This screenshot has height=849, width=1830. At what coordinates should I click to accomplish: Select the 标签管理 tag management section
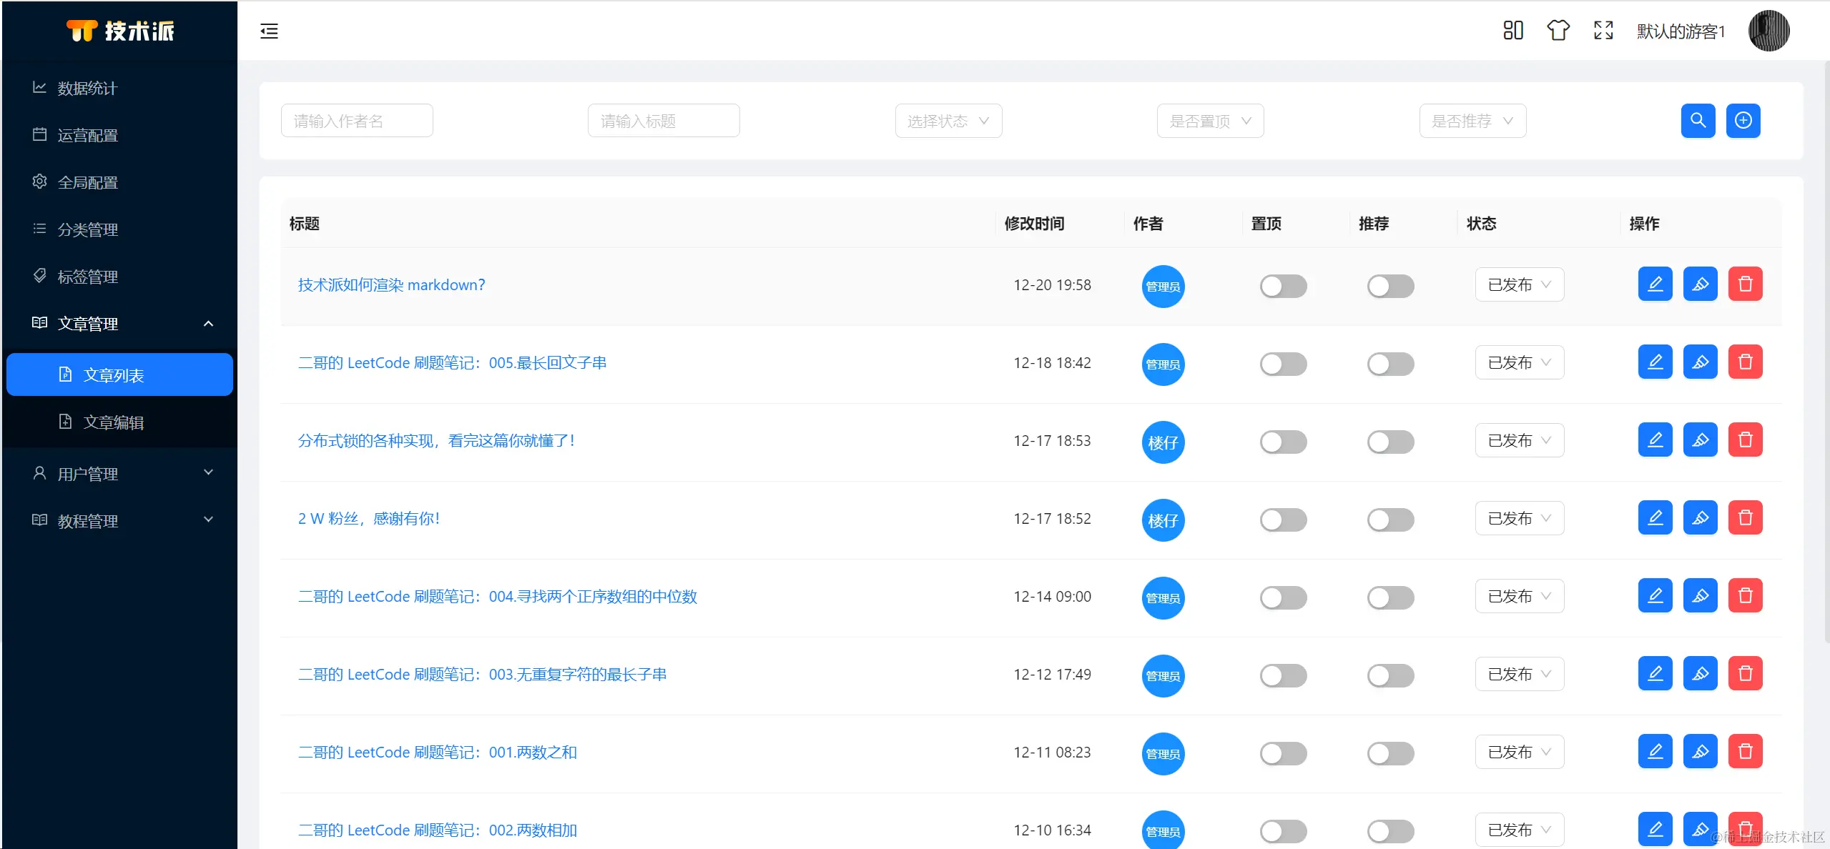[88, 277]
